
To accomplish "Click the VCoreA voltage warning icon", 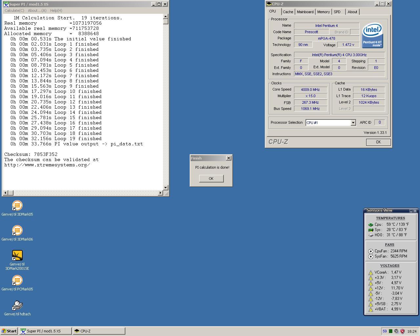I will pos(370,273).
